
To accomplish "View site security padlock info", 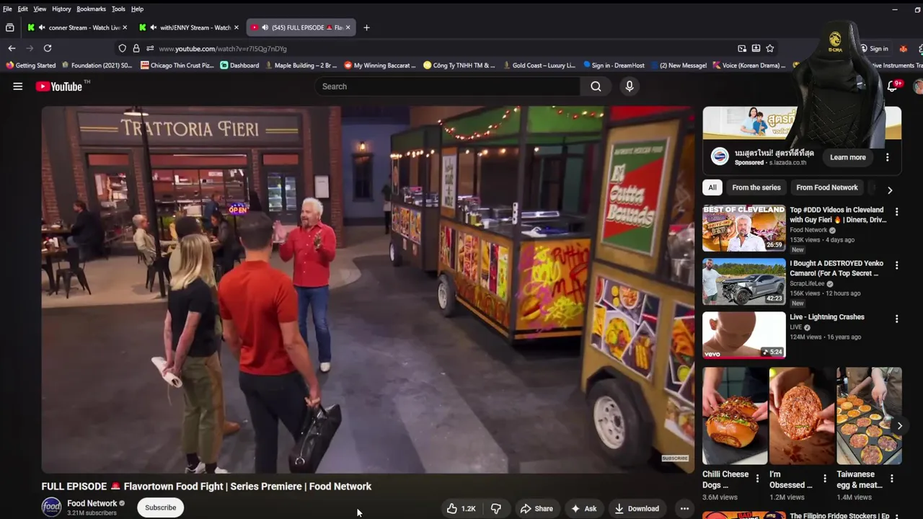I will point(136,48).
